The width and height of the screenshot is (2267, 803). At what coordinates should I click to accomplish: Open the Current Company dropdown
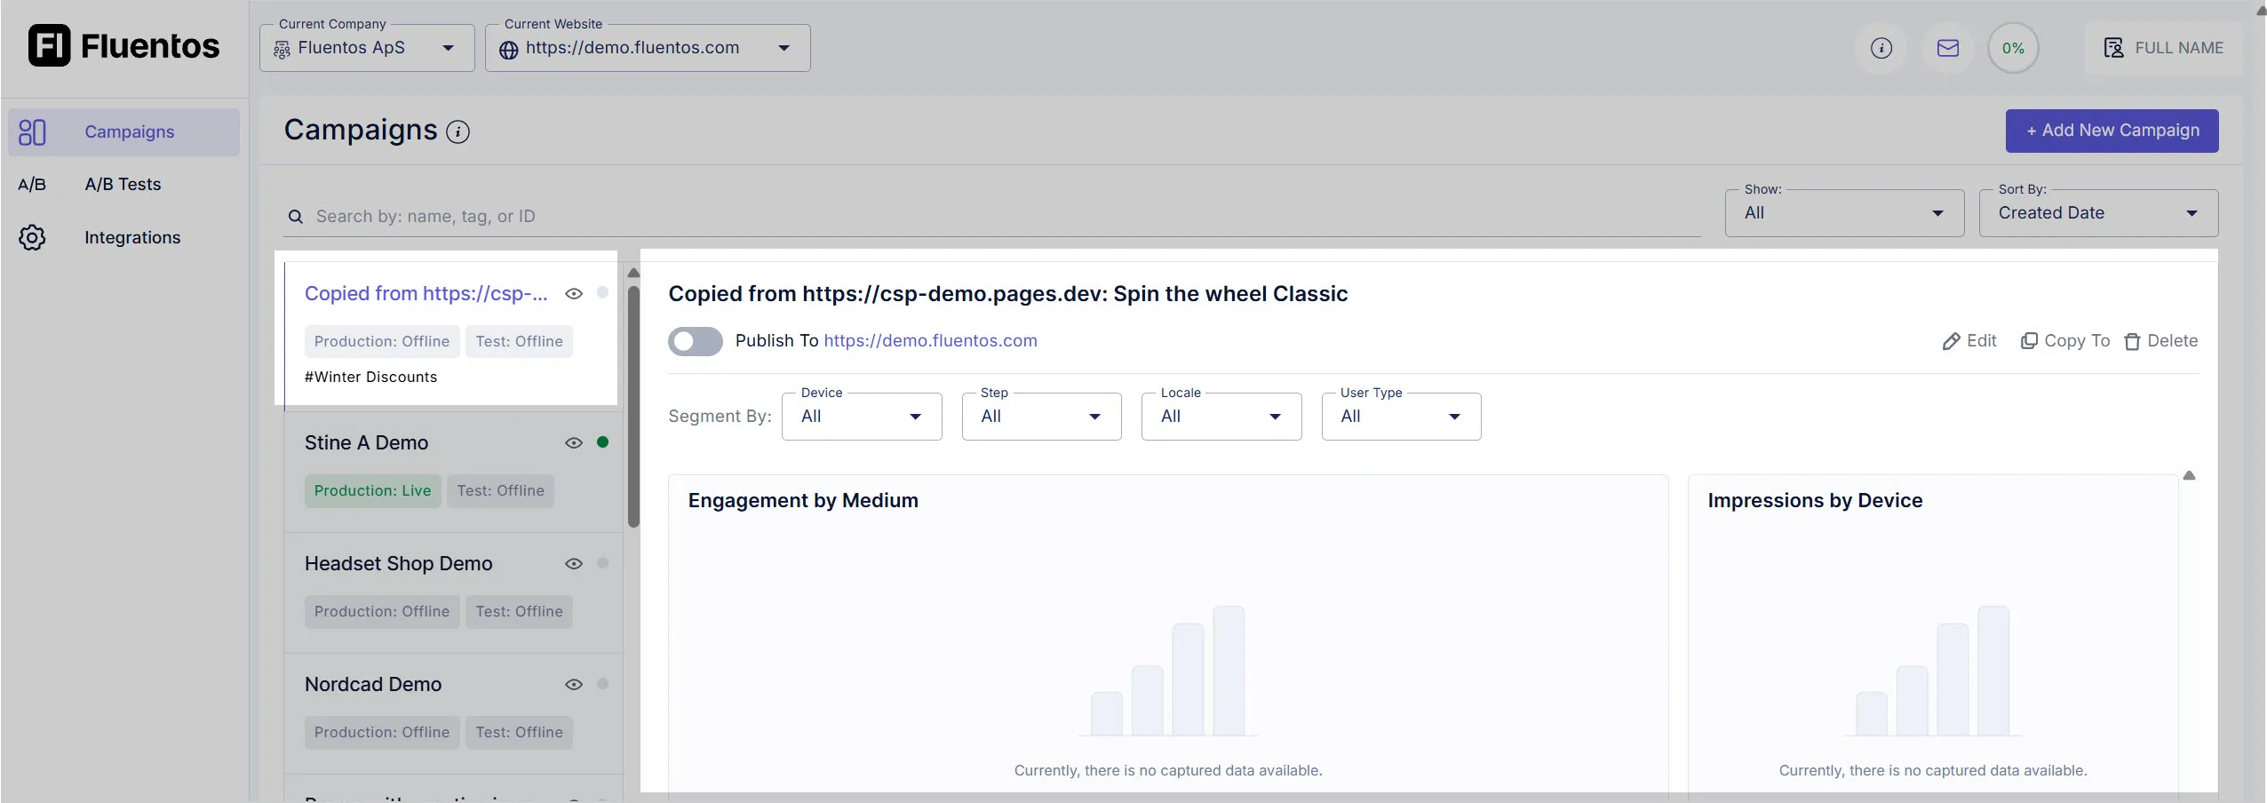click(x=367, y=48)
